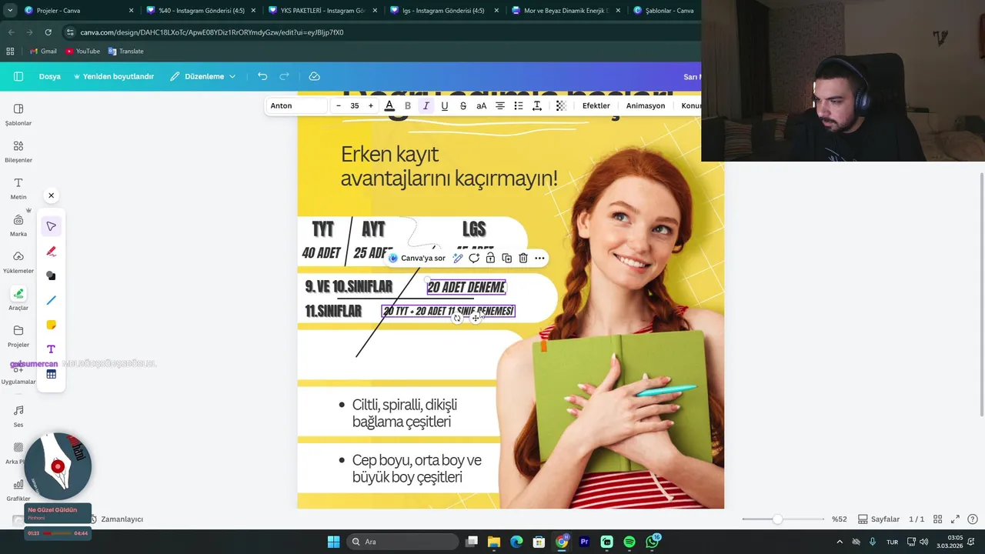Toggle italic formatting
985x554 pixels.
426,105
